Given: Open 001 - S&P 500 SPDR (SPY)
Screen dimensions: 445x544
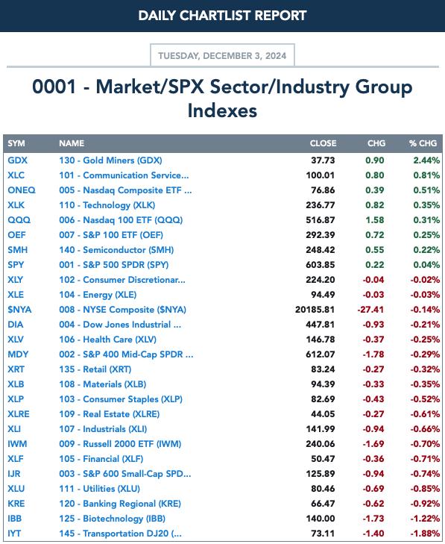Looking at the screenshot, I should pyautogui.click(x=114, y=265).
